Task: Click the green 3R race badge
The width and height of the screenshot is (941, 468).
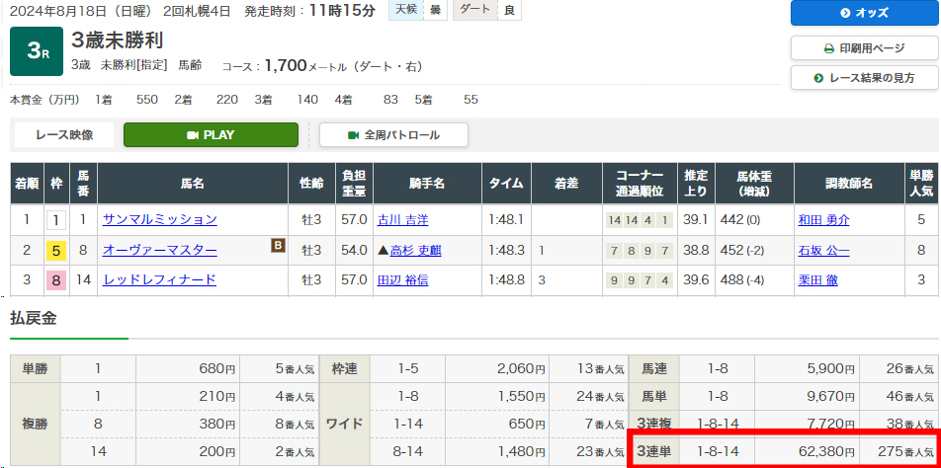Action: coord(37,51)
